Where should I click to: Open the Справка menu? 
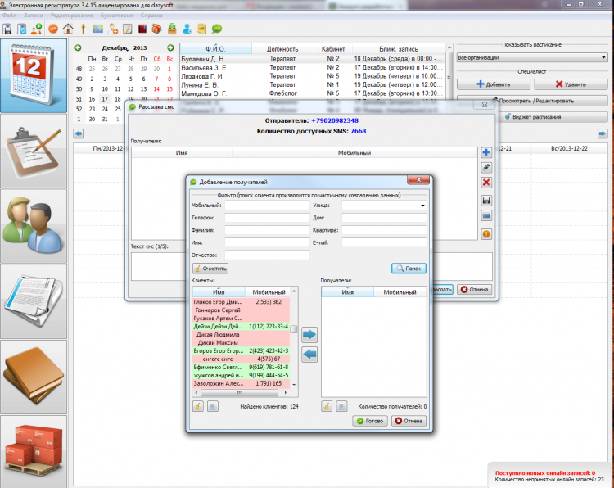coord(151,16)
